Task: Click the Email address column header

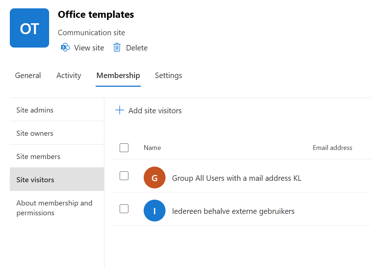Action: coord(332,148)
